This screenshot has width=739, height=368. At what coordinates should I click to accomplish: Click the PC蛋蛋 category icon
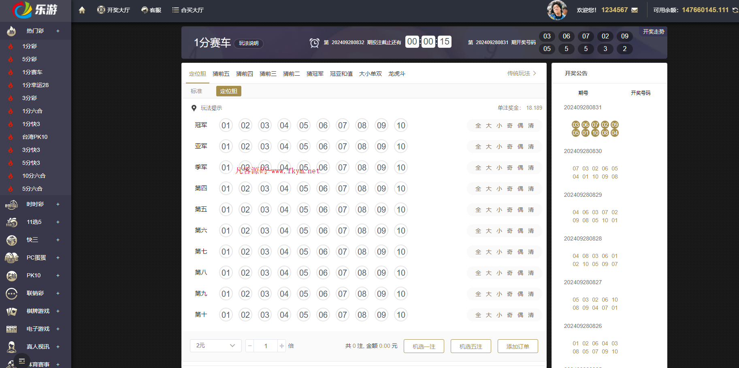tap(12, 258)
